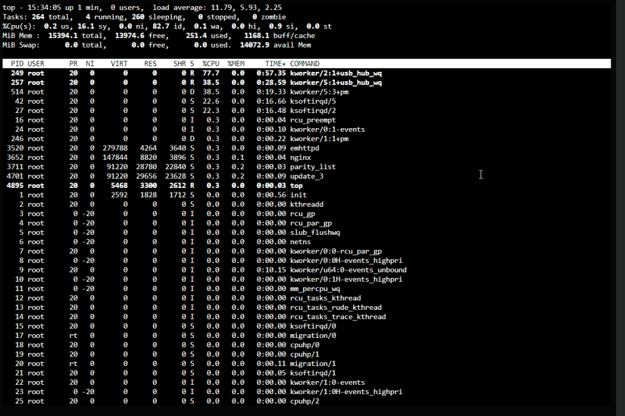
Task: Click the 14072.9 avail Mem value
Action: point(255,45)
